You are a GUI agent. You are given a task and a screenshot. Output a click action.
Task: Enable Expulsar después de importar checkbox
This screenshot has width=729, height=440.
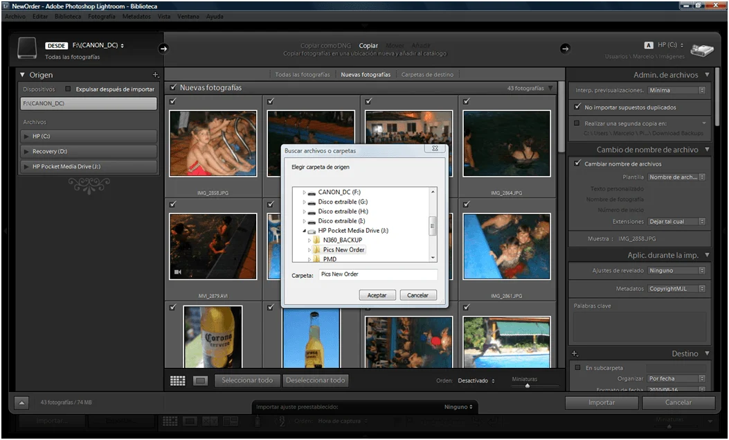(68, 89)
